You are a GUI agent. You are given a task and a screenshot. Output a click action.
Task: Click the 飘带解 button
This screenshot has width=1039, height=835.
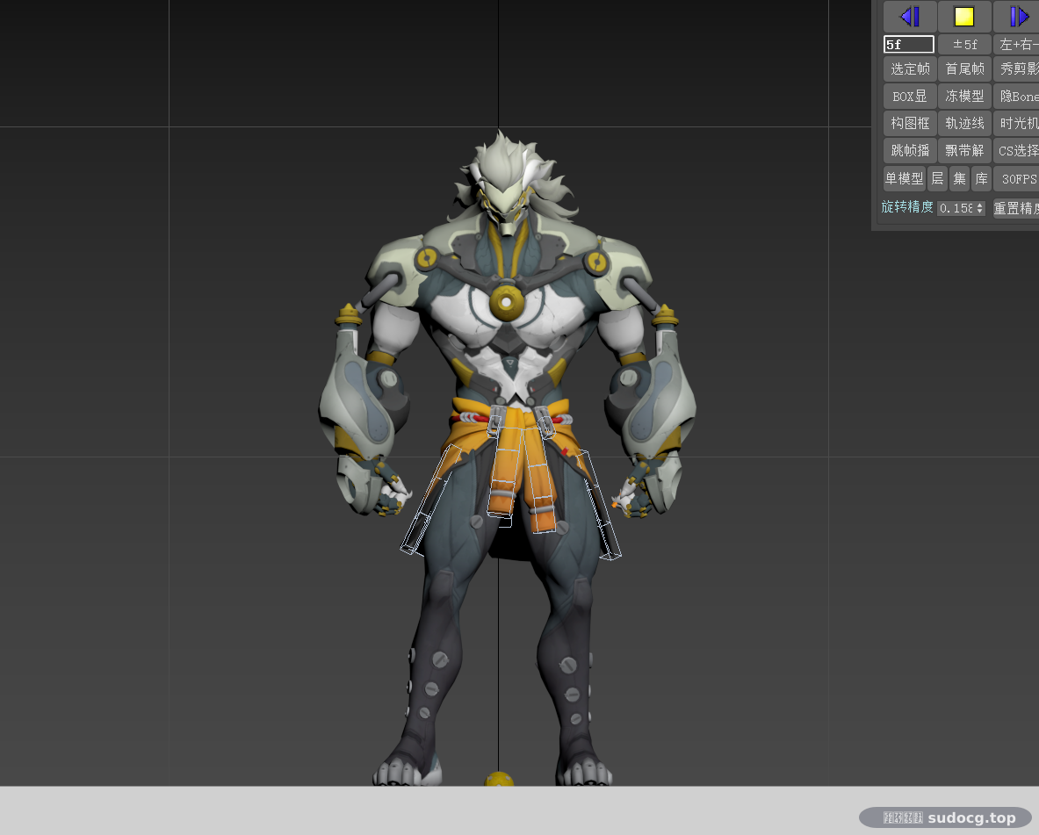pyautogui.click(x=964, y=150)
